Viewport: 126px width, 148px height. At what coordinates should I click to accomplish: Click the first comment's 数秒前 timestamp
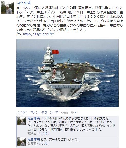click(32, 133)
